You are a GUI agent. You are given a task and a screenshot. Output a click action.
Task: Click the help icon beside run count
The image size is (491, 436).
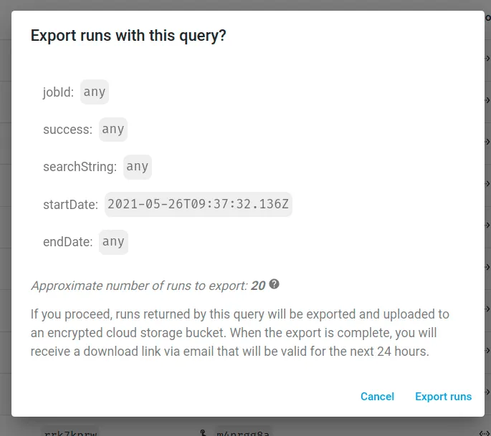coord(274,284)
